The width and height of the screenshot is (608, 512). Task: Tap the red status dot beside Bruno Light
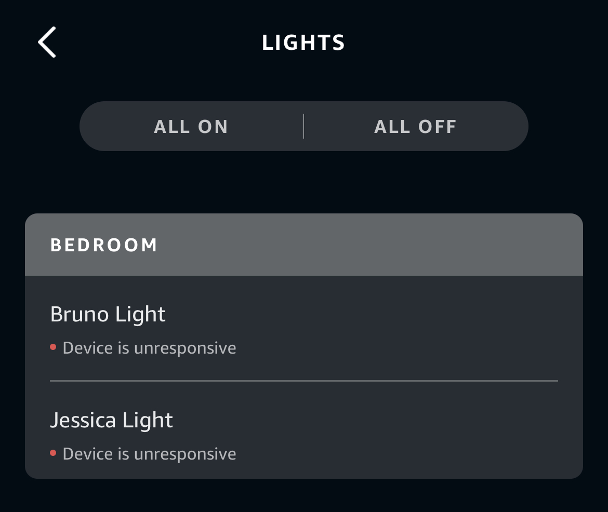pyautogui.click(x=52, y=347)
